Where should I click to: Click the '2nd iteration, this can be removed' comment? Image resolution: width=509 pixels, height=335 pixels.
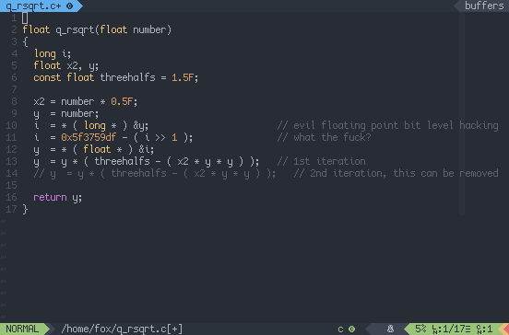396,173
